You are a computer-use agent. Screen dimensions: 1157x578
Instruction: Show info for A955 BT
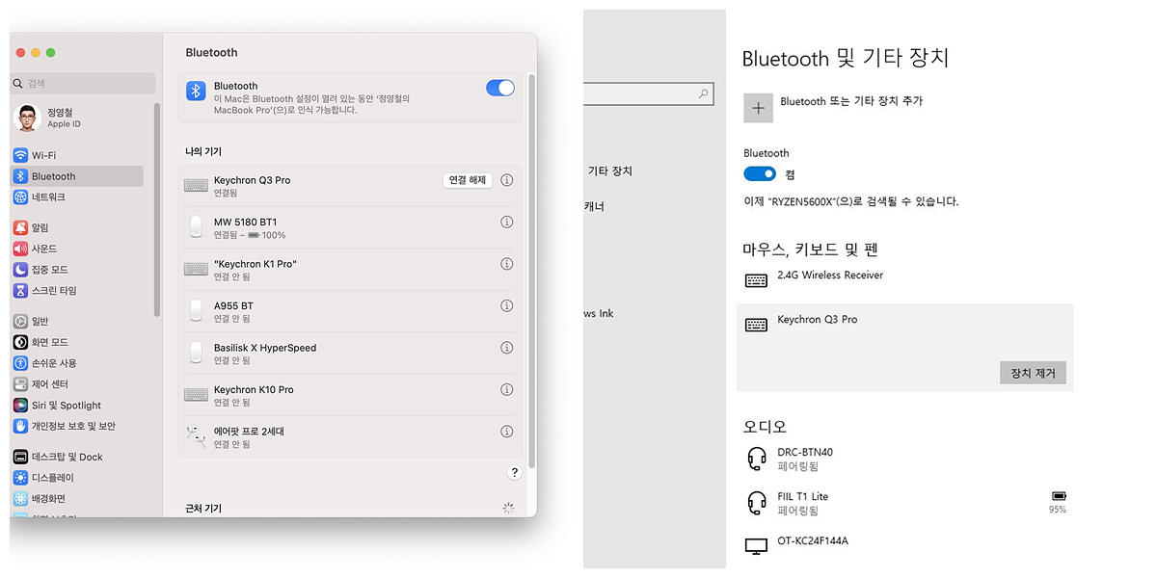point(507,305)
